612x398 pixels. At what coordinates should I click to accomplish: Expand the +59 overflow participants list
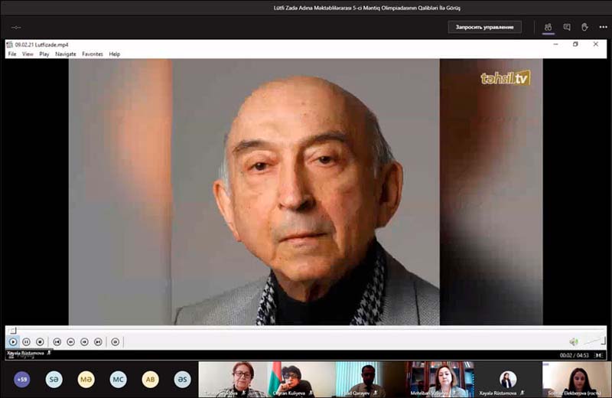click(22, 379)
